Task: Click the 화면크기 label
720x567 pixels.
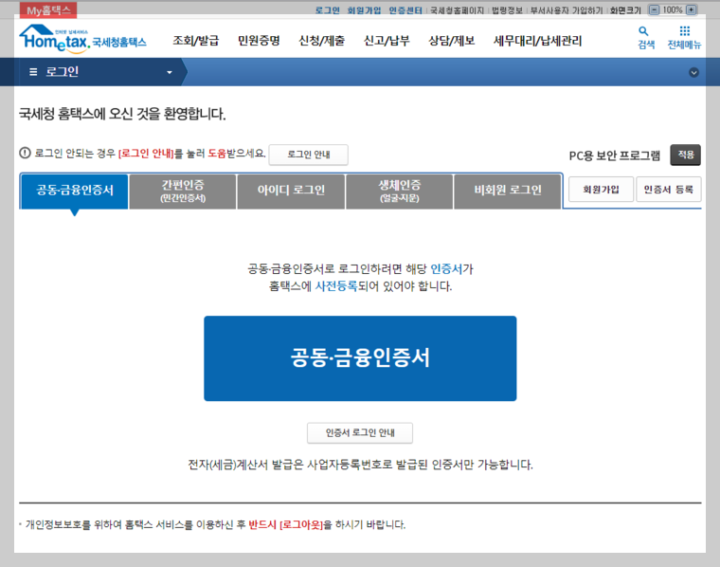Action: click(625, 10)
